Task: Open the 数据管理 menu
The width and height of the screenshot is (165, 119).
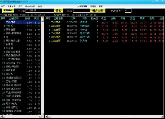Action: pos(11,6)
